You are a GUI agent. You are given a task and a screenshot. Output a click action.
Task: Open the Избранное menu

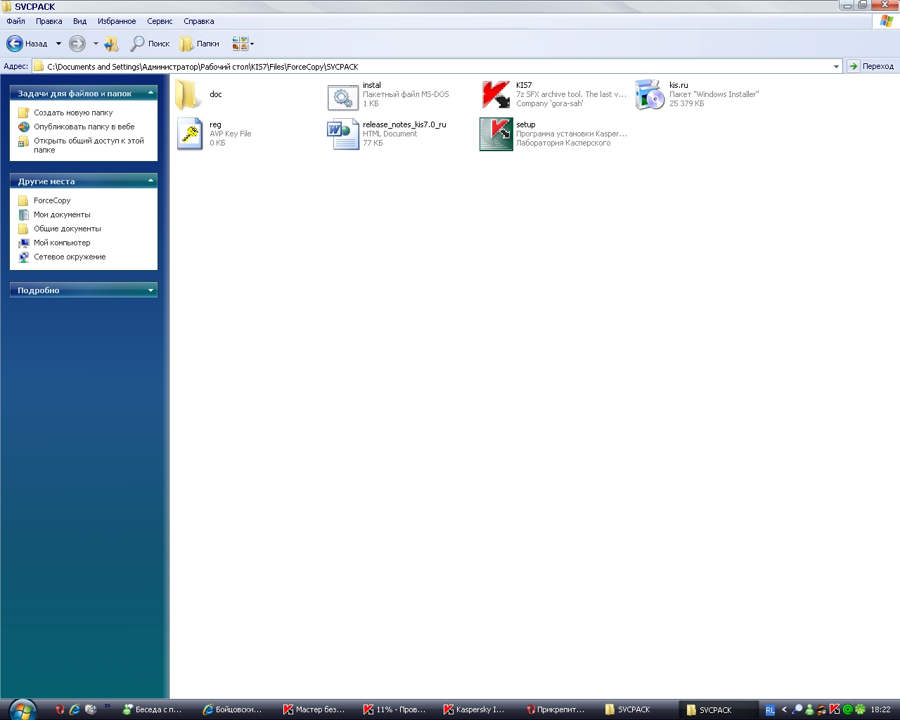(117, 21)
